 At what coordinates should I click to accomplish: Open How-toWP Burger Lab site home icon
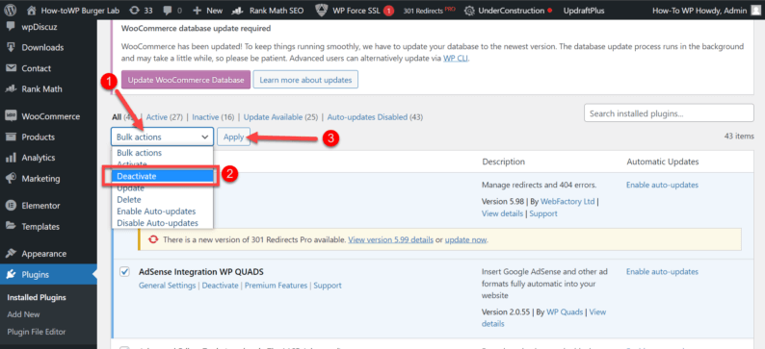(x=32, y=10)
